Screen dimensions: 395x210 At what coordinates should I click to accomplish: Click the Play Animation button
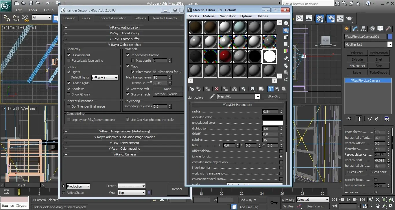pyautogui.click(x=348, y=200)
